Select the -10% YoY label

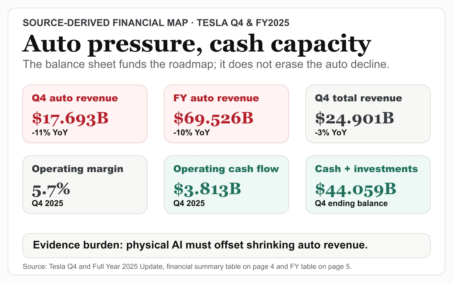(x=192, y=132)
